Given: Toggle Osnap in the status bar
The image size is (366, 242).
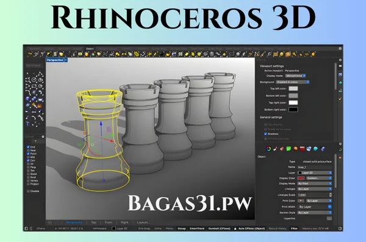Looking at the screenshot, I should click(182, 229).
